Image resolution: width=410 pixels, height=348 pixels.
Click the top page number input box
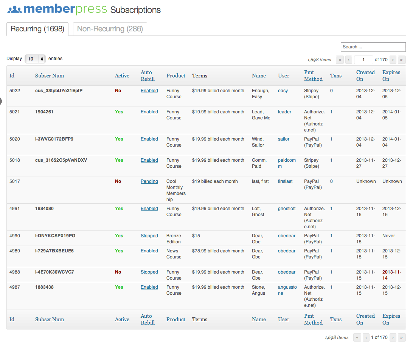(363, 60)
